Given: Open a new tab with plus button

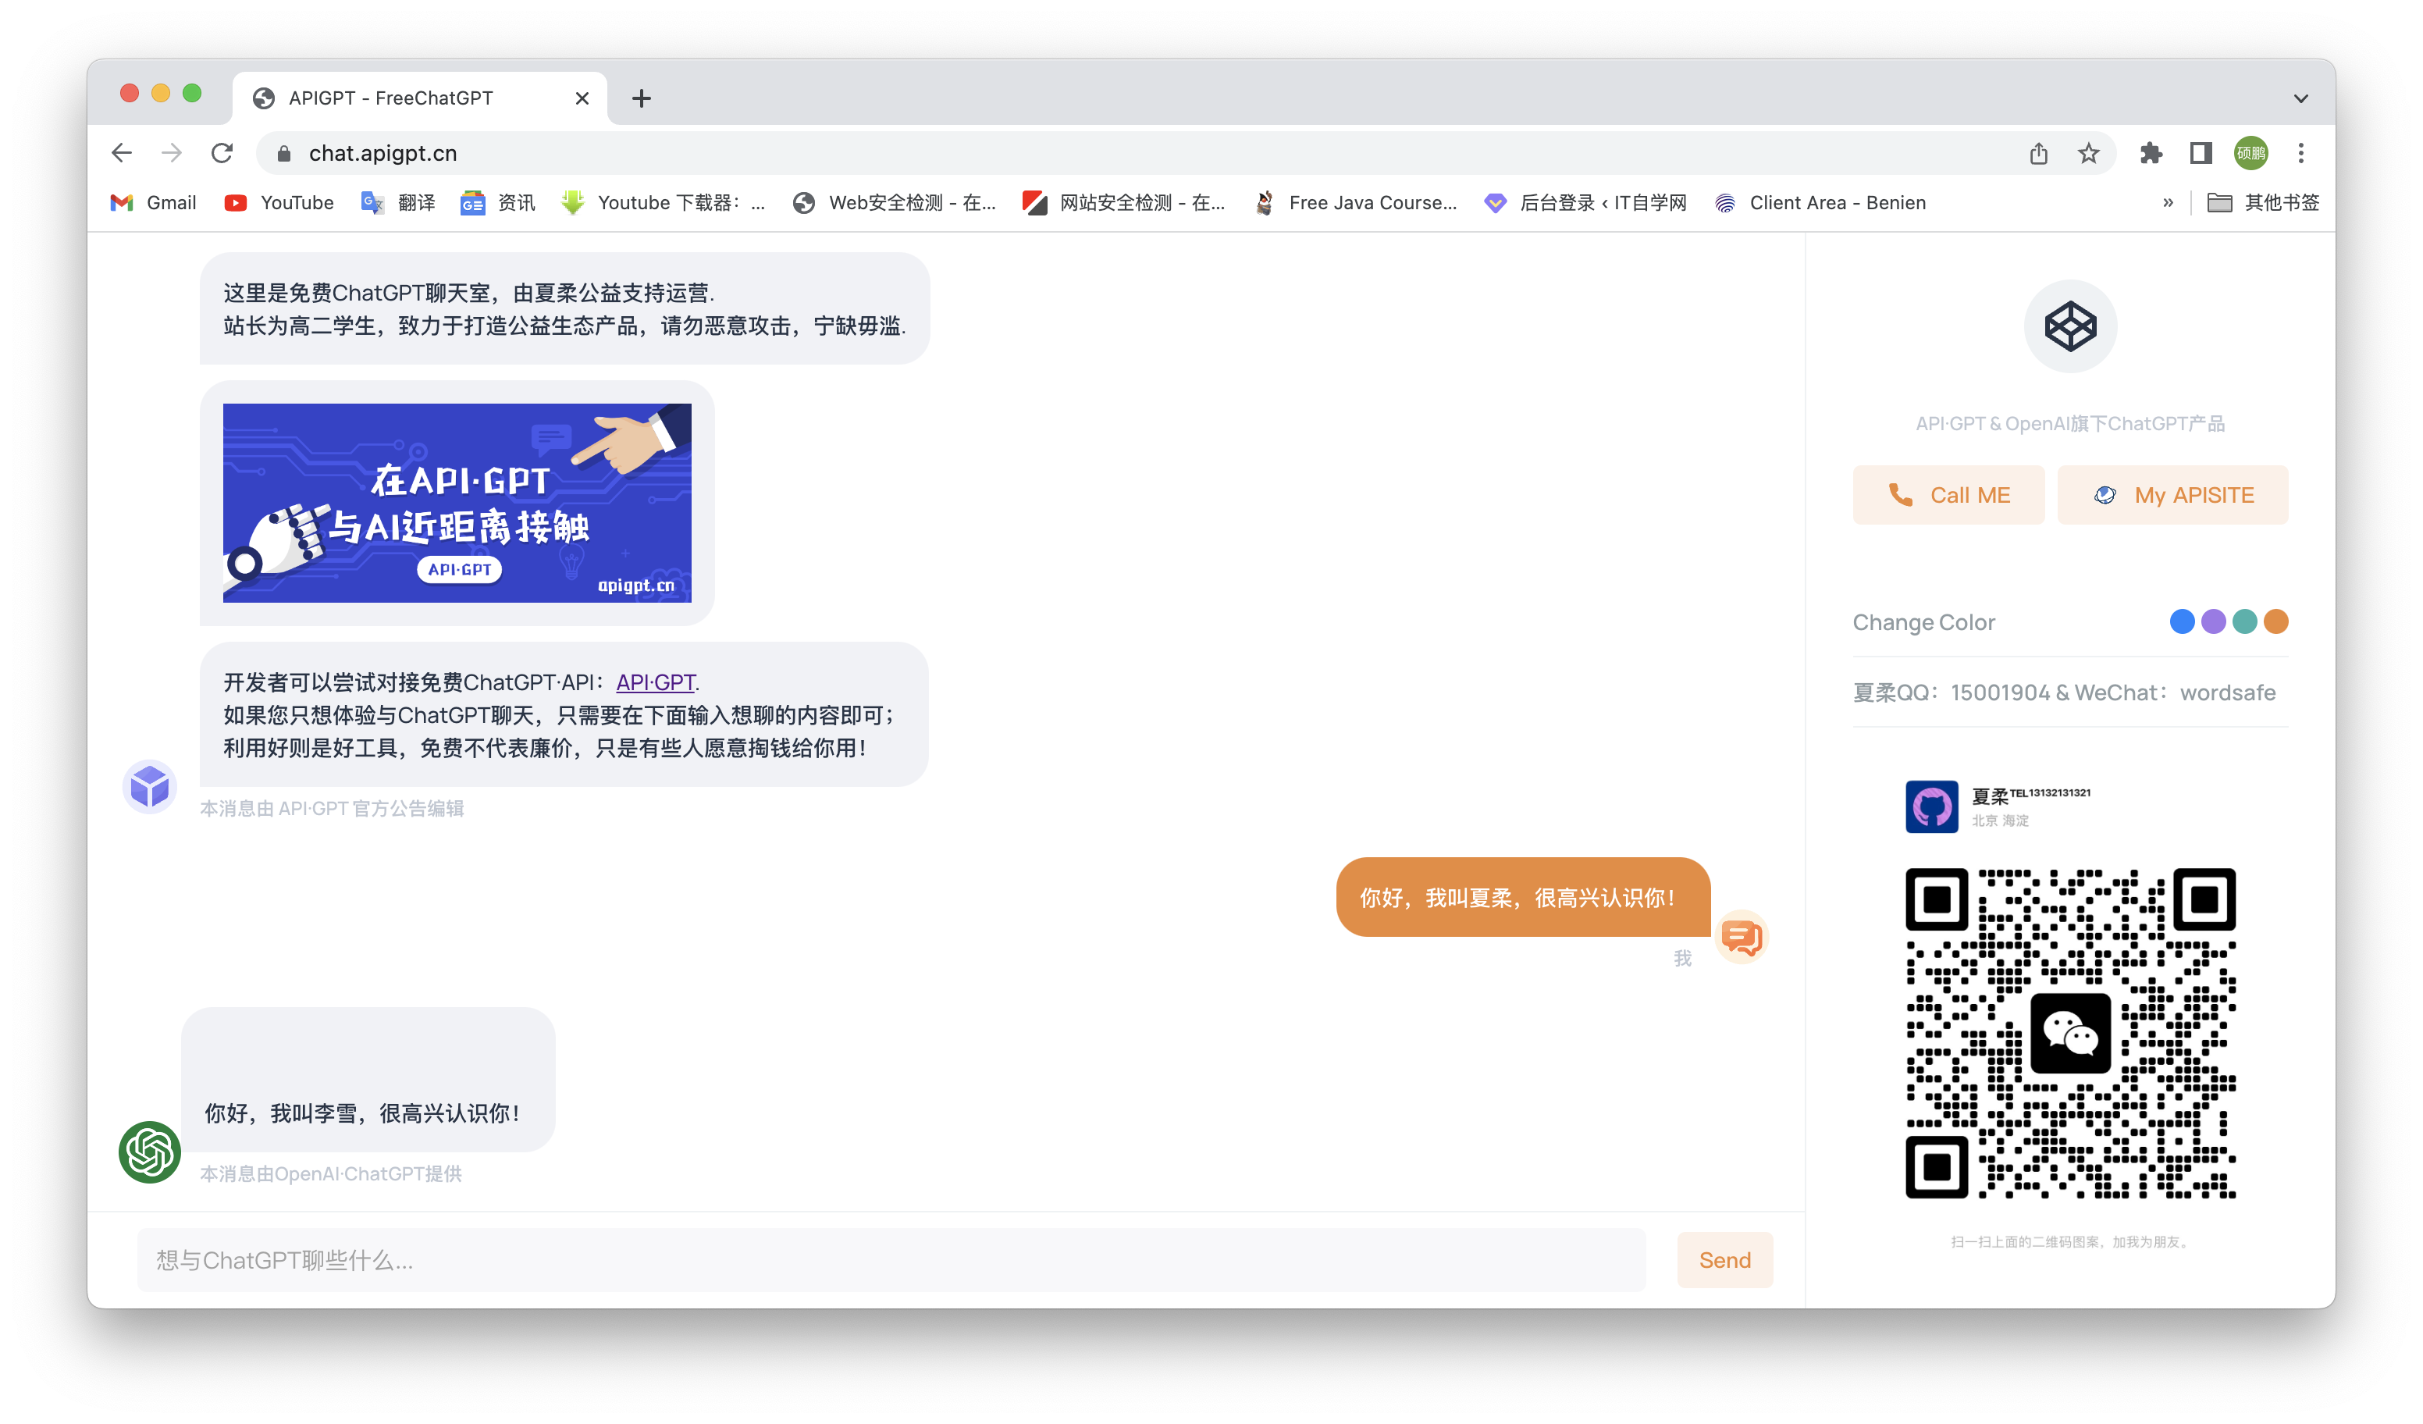Looking at the screenshot, I should point(642,98).
